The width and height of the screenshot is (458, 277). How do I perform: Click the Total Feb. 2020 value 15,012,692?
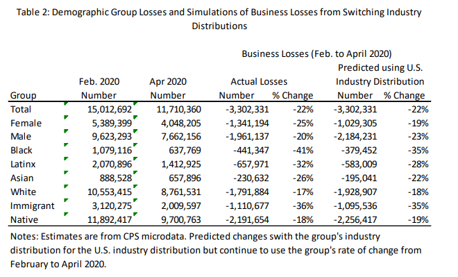(110, 109)
